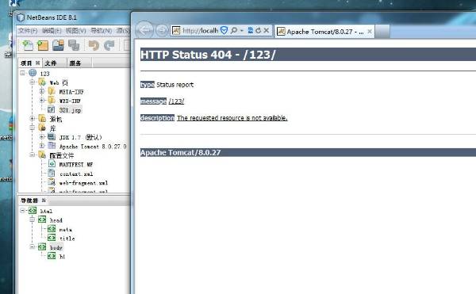Click 'The requested resource is not available.' text
This screenshot has width=476, height=294.
pyautogui.click(x=232, y=117)
